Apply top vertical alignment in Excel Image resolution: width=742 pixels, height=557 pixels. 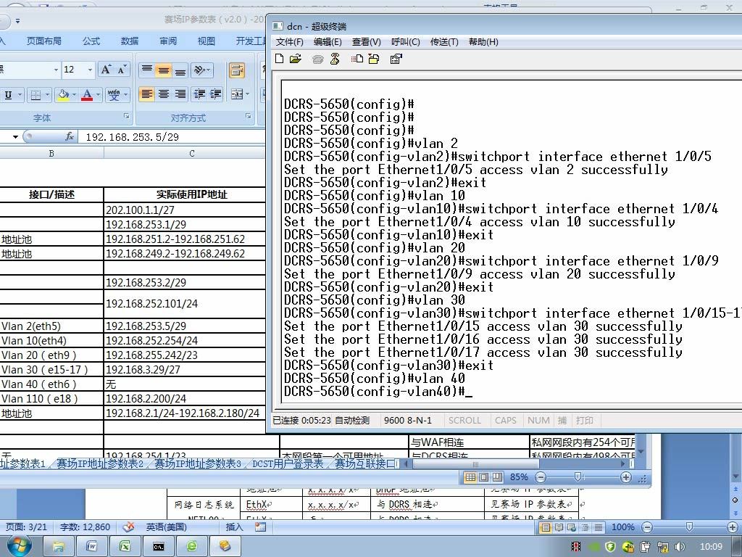point(146,70)
